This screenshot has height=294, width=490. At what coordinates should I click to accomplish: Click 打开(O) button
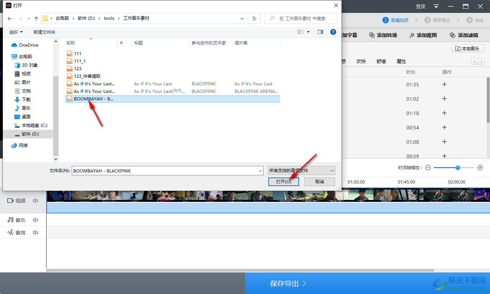coord(283,182)
